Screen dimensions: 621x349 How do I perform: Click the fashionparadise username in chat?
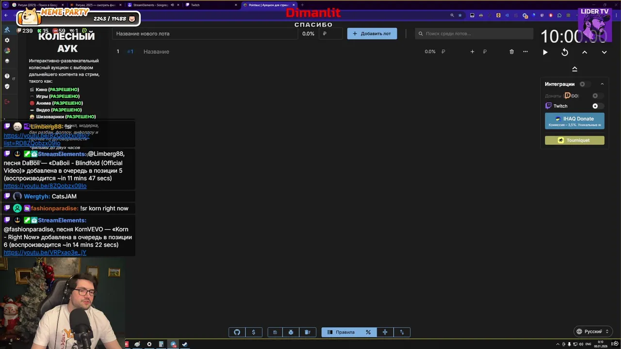click(x=55, y=208)
